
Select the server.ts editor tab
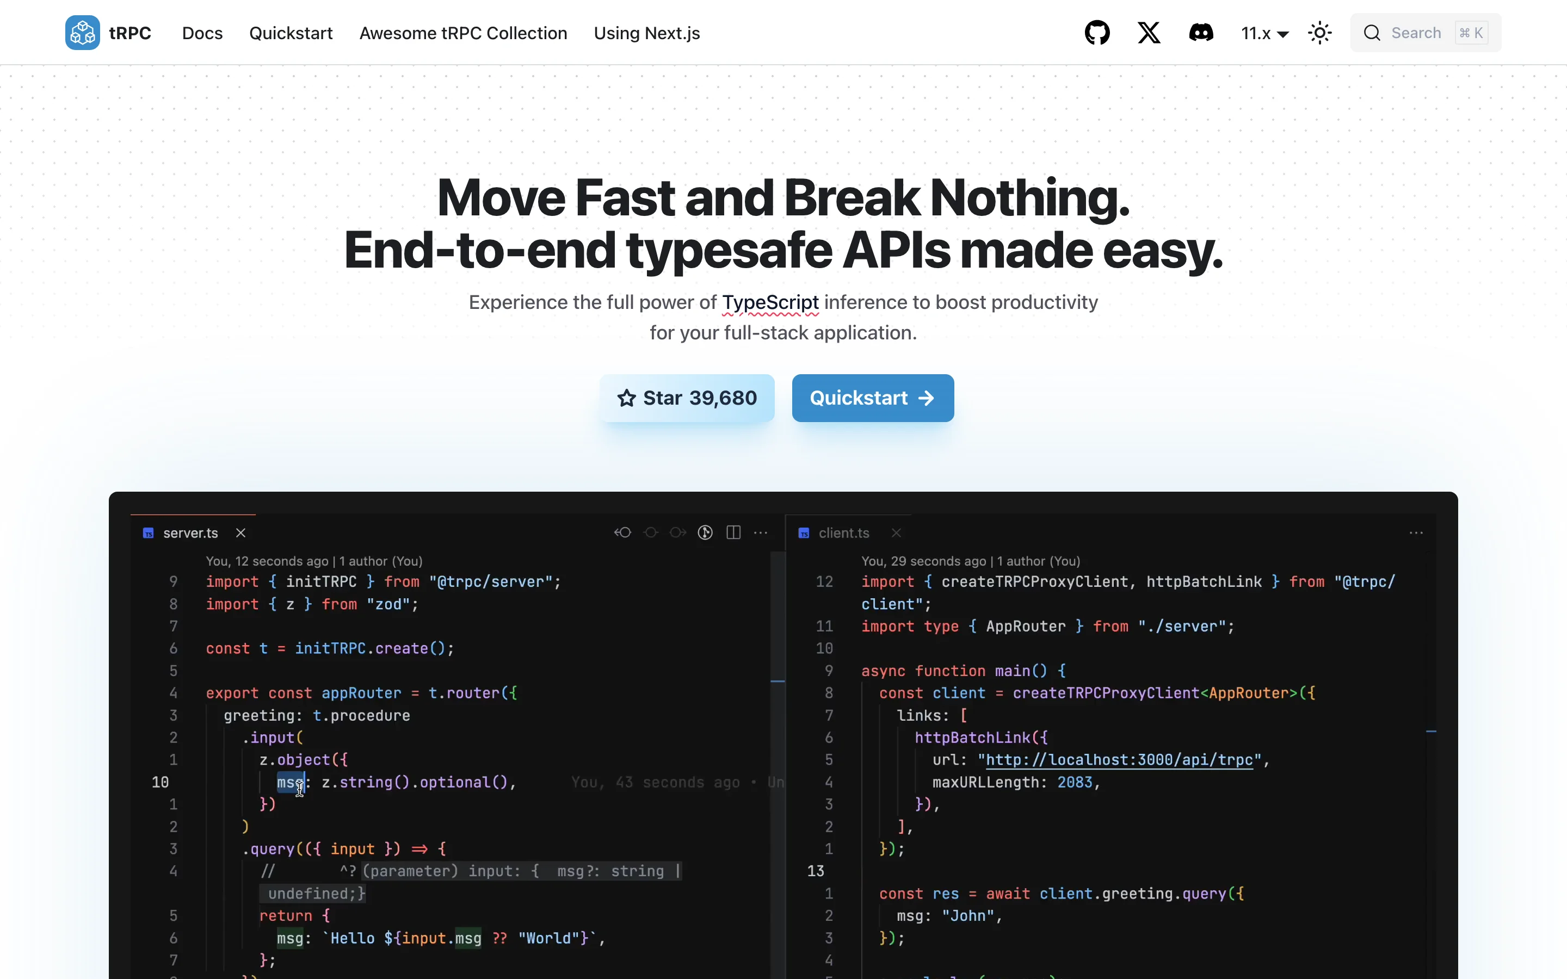190,533
